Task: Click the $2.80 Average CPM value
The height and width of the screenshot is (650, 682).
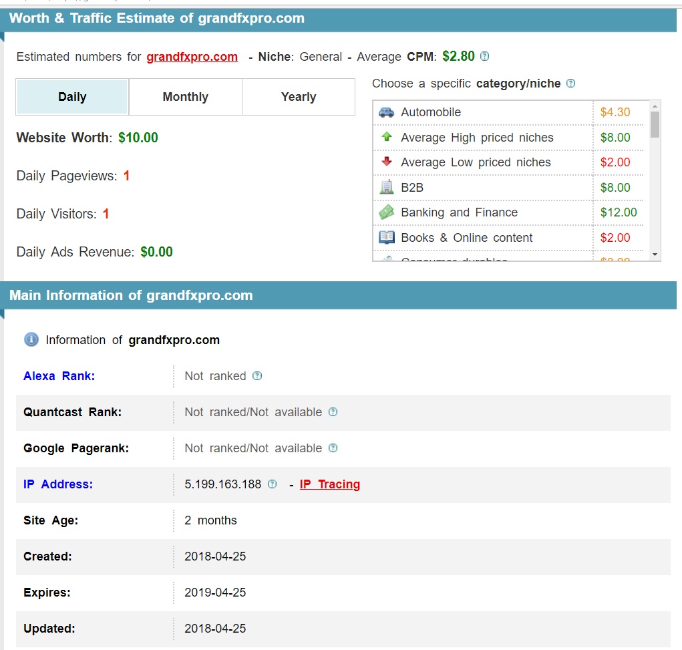Action: coord(458,56)
